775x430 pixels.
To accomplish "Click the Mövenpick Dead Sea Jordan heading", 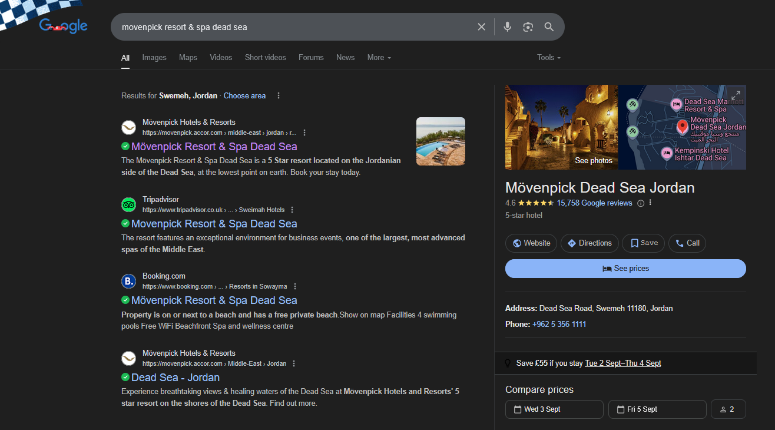I will click(600, 188).
